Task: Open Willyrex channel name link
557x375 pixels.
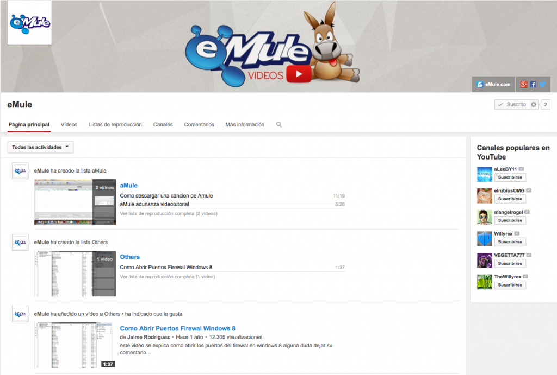Action: click(x=503, y=234)
